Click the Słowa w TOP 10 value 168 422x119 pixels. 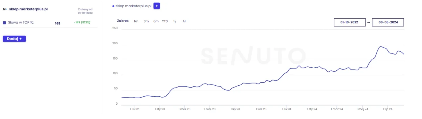click(x=58, y=23)
